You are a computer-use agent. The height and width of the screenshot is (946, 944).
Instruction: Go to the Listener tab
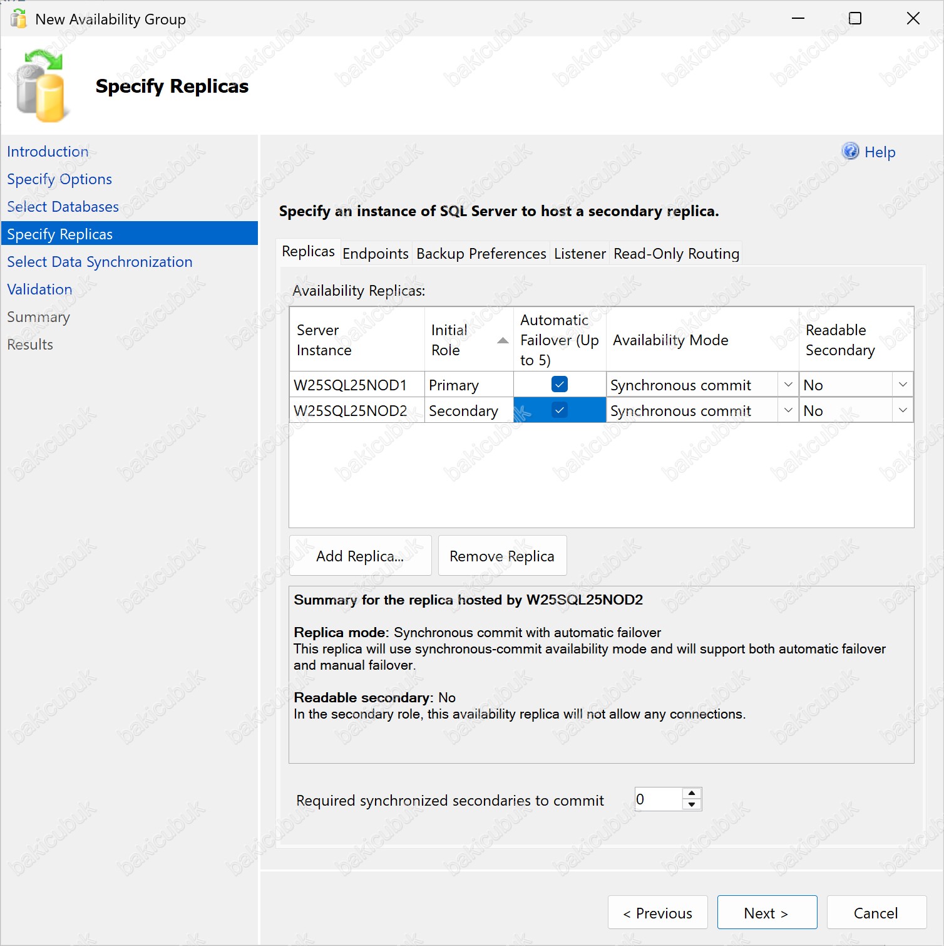[579, 254]
